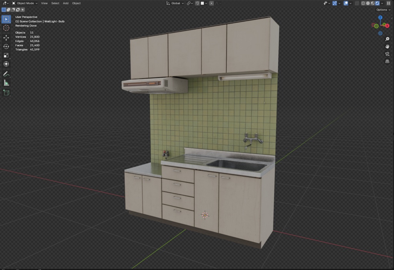Toggle the camera view icon
The image size is (394, 270).
tap(387, 54)
